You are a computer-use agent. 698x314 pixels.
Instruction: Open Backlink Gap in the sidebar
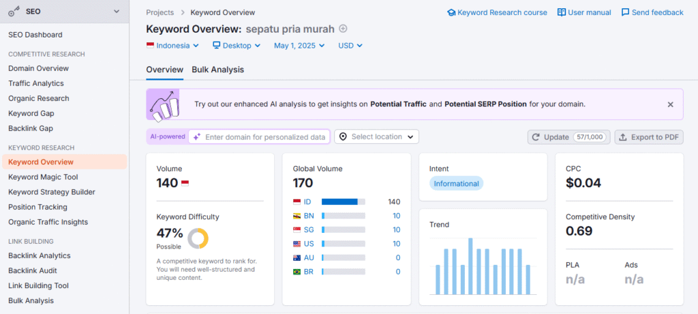(x=31, y=129)
